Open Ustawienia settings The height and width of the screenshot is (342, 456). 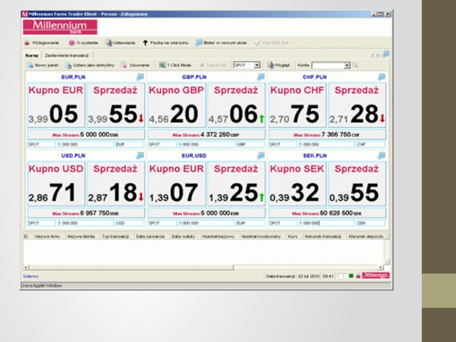click(109, 43)
